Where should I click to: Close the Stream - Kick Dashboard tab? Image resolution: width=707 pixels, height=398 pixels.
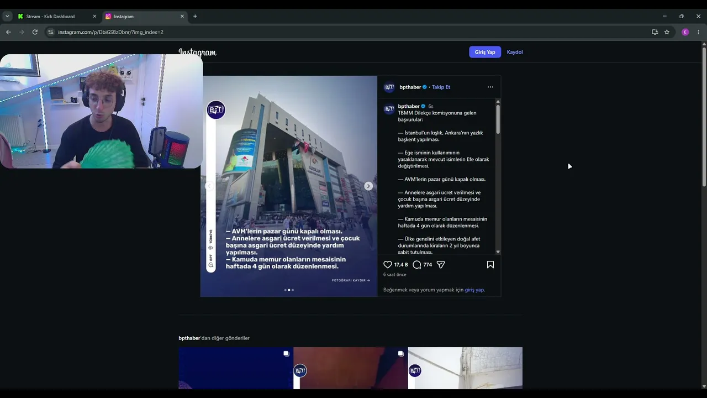tap(94, 17)
